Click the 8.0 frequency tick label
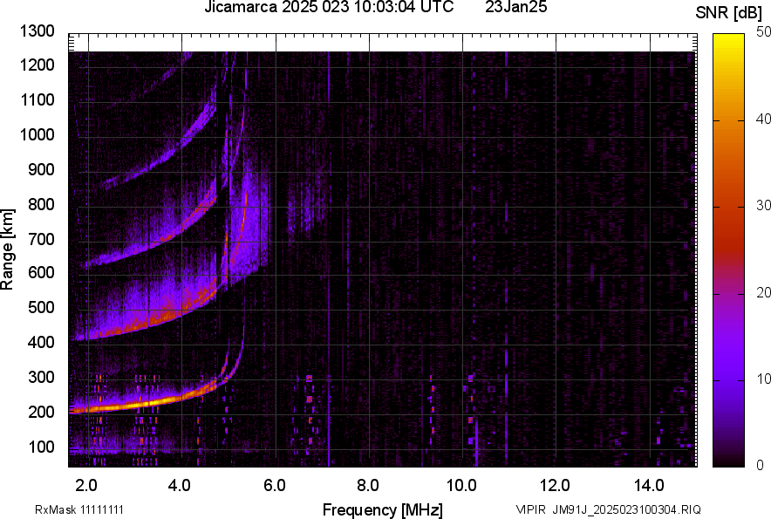Screen dimensions: 771x519 [x=368, y=485]
